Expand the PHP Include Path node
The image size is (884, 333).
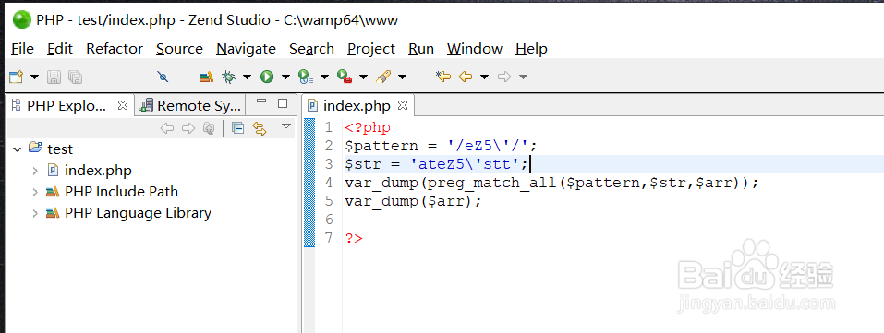pyautogui.click(x=35, y=192)
